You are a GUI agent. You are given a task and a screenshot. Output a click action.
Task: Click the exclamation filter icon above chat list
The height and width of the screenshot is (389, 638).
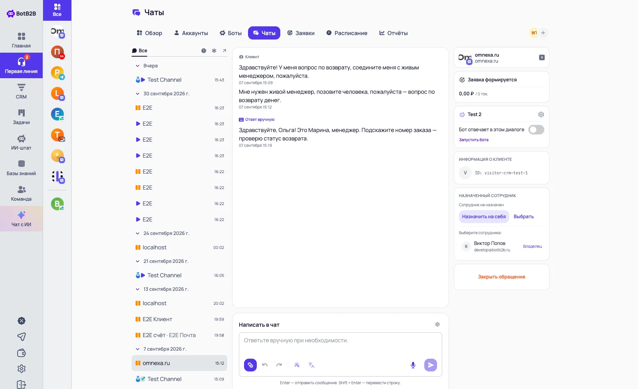(204, 51)
